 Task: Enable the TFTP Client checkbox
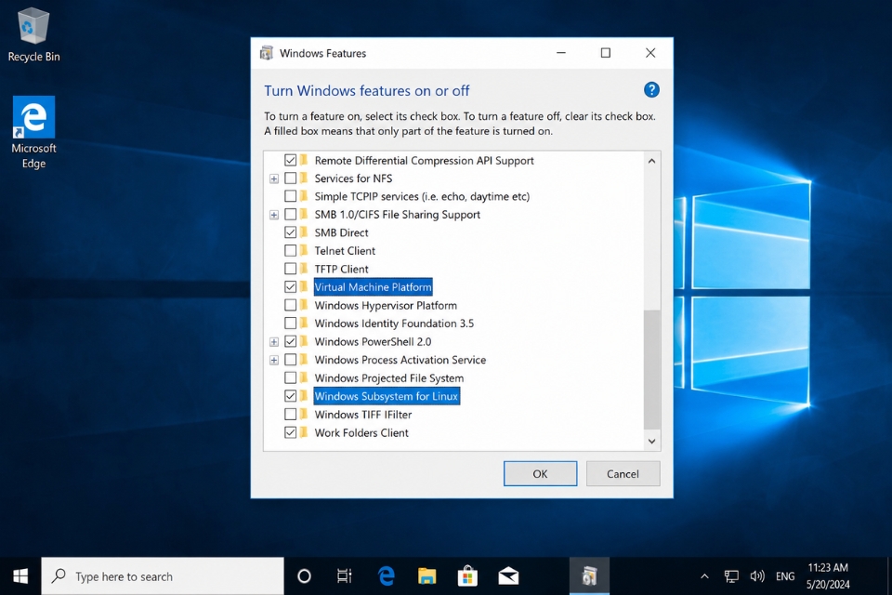click(290, 268)
